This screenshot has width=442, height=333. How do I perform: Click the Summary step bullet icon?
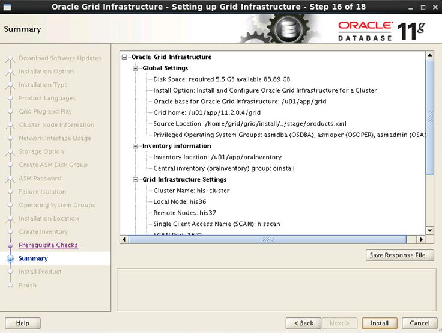coord(10,258)
